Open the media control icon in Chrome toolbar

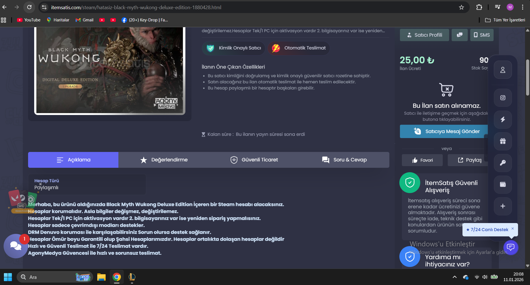coord(497,7)
